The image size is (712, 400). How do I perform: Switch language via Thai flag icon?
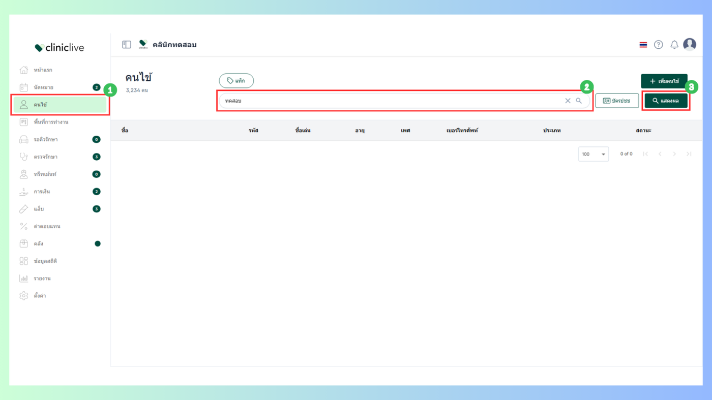pyautogui.click(x=643, y=45)
